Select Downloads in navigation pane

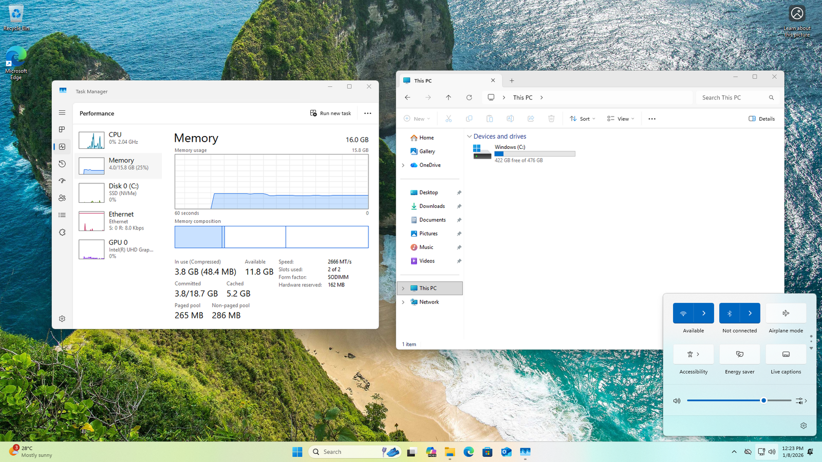point(432,206)
